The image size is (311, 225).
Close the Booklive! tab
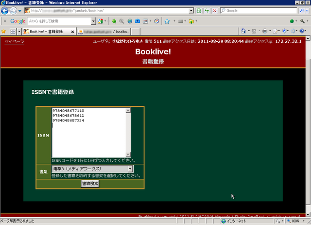point(72,32)
